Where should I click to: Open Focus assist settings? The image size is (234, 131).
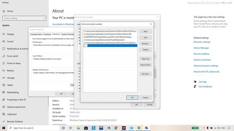point(12,56)
